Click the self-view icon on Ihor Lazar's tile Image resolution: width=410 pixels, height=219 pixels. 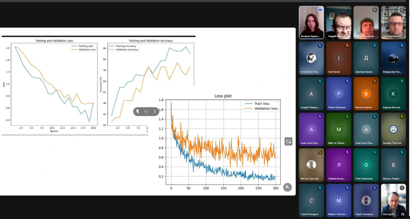403,214
